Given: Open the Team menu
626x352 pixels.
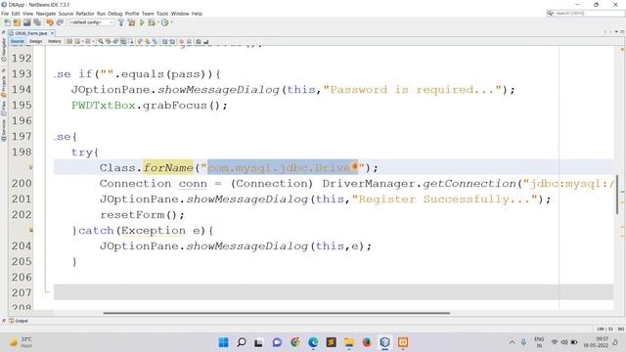Looking at the screenshot, I should pos(148,14).
